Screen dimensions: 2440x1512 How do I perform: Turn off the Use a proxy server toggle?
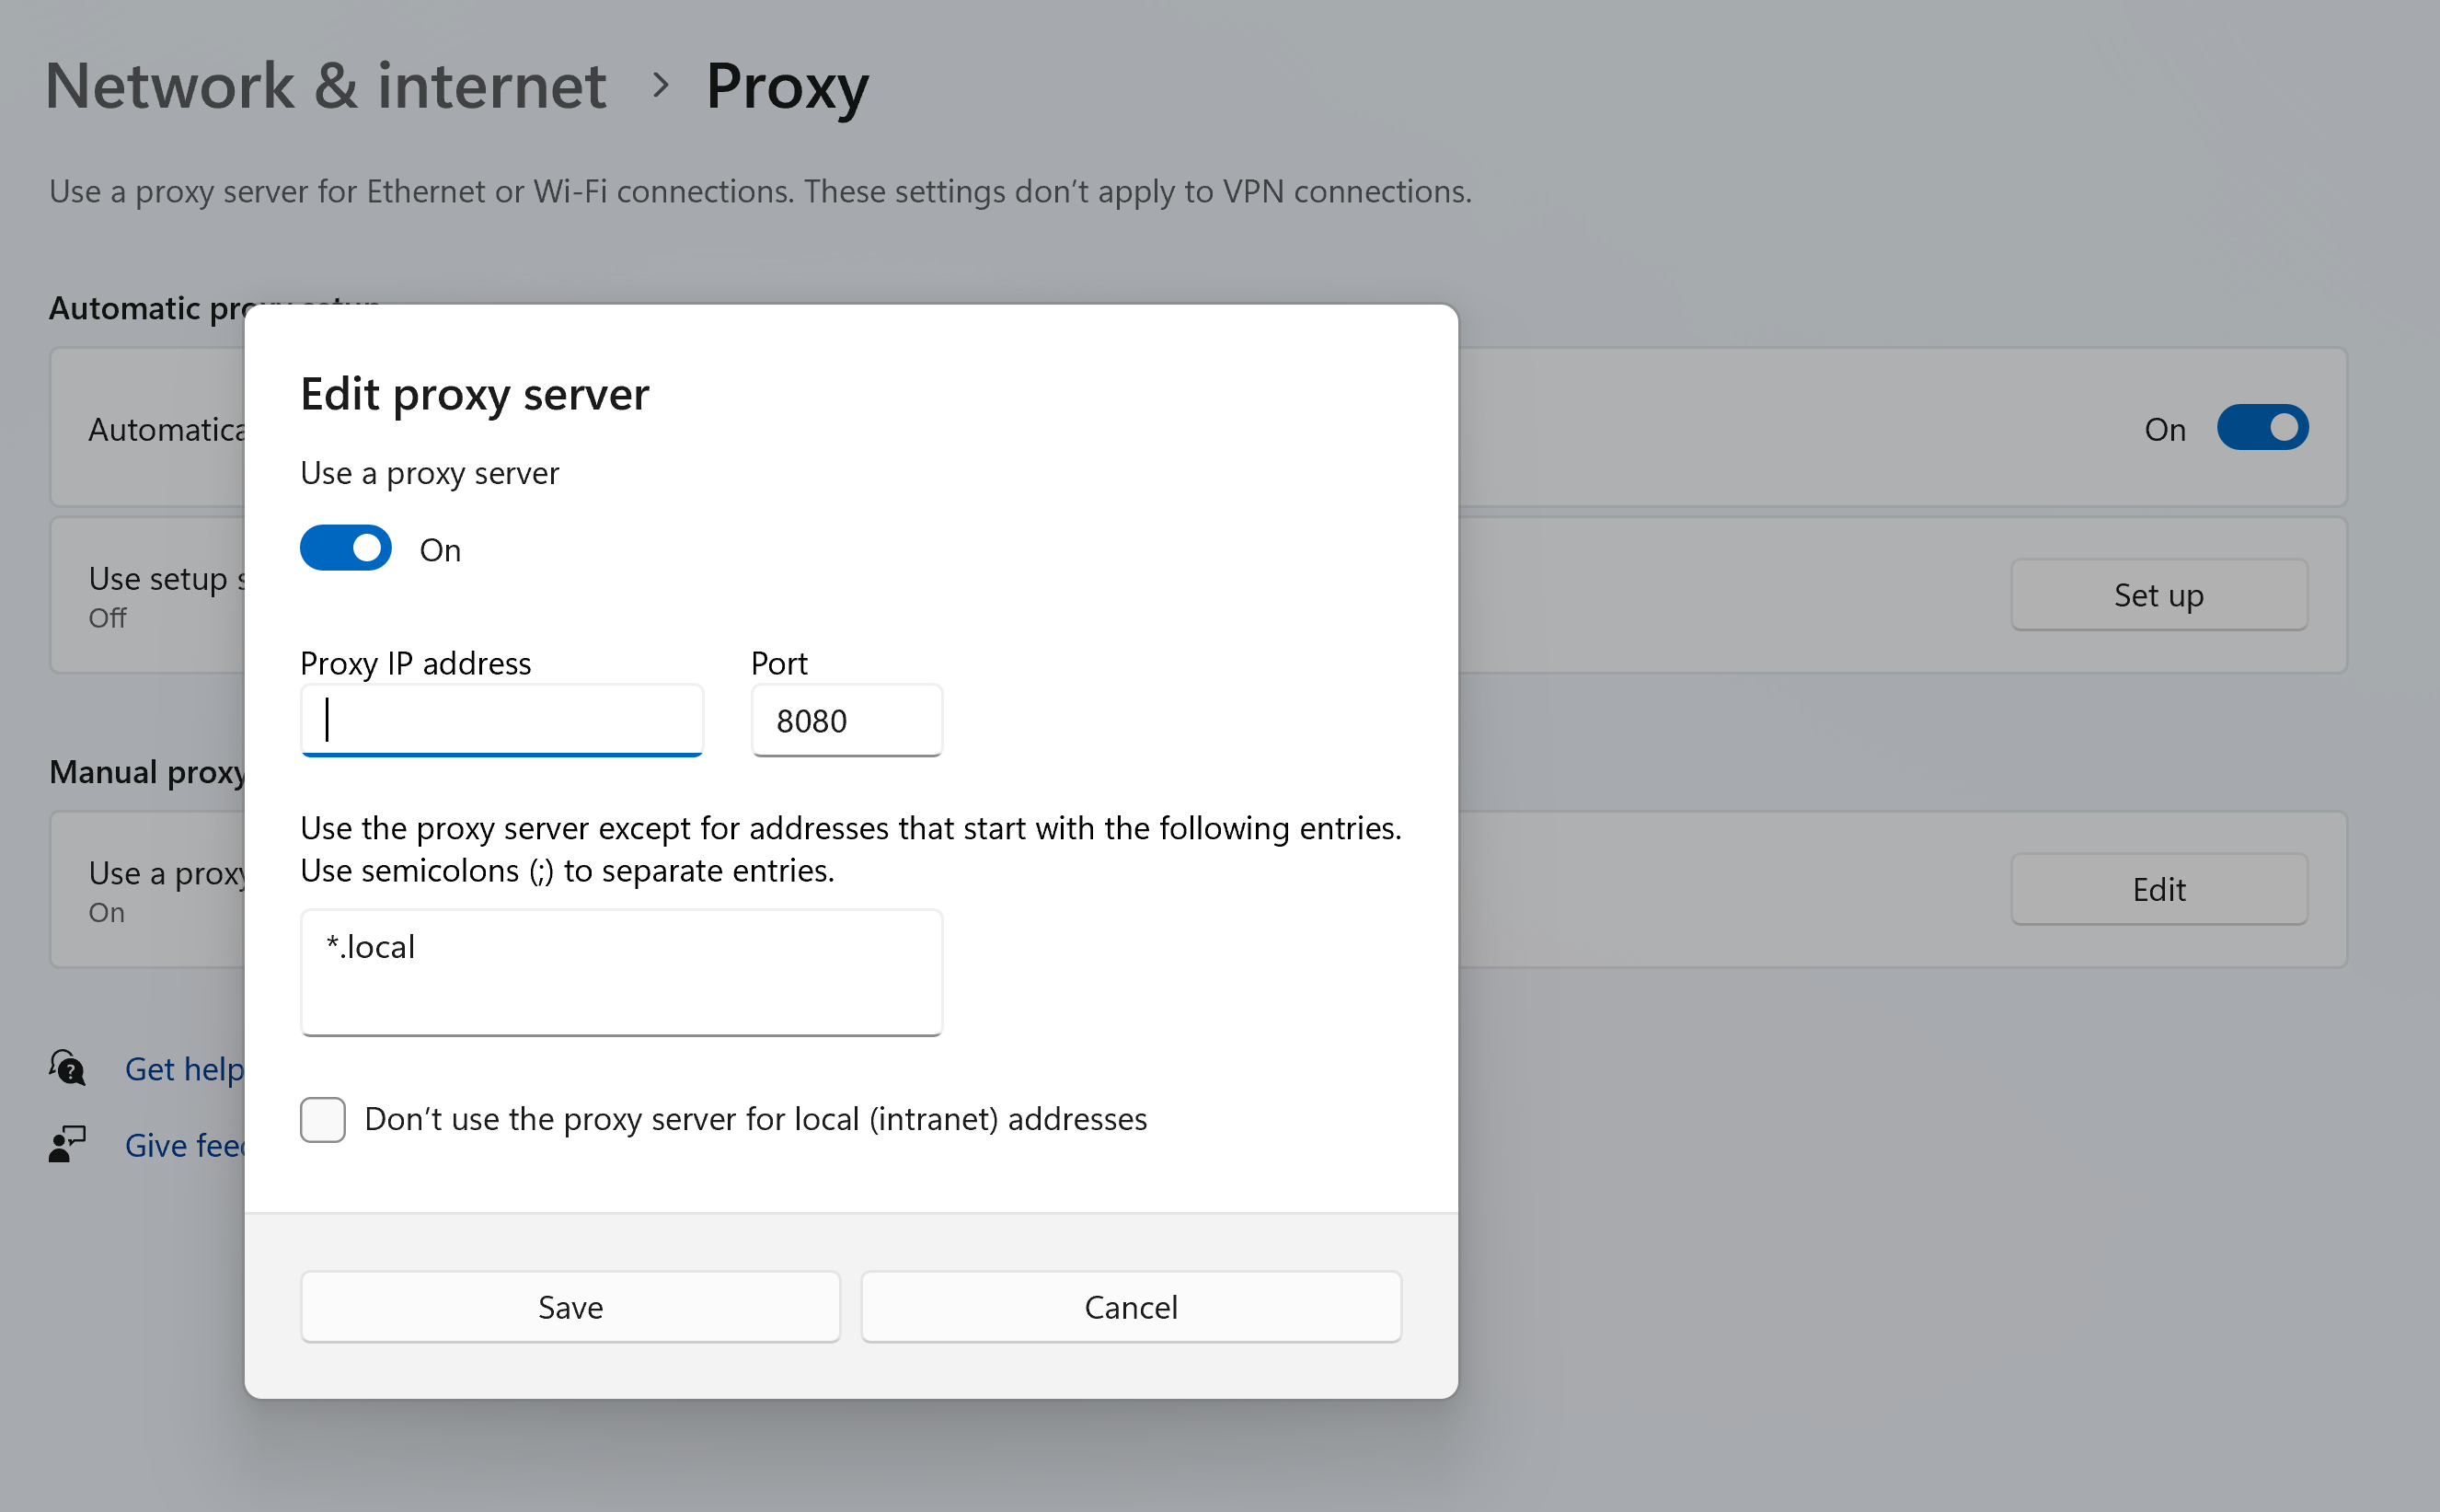346,548
